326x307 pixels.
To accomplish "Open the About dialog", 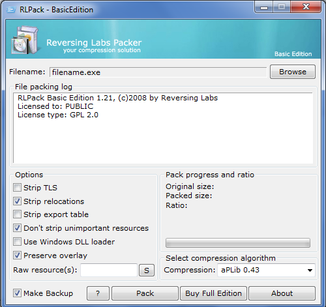I will [282, 293].
